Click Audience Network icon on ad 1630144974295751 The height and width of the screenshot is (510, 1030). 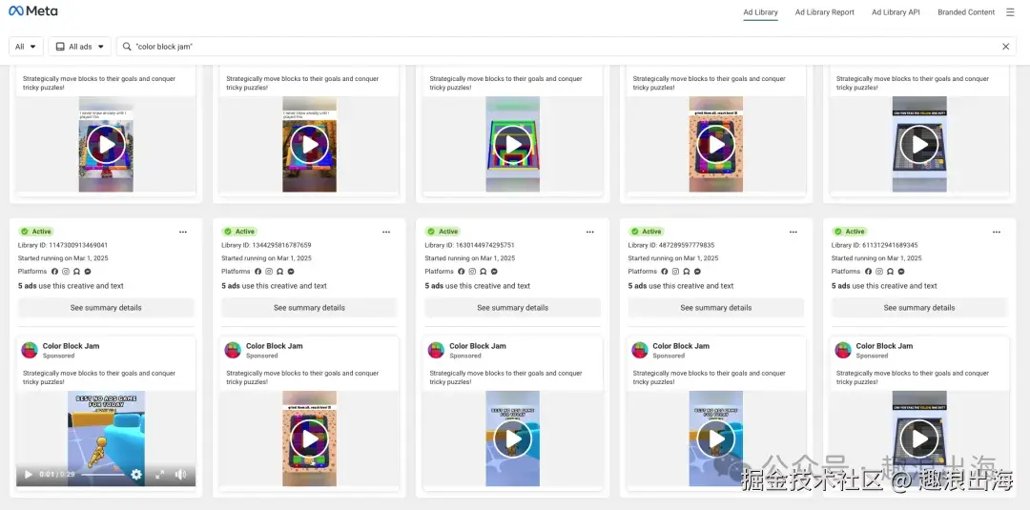(484, 271)
